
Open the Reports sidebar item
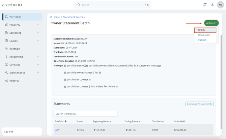click(x=22, y=81)
